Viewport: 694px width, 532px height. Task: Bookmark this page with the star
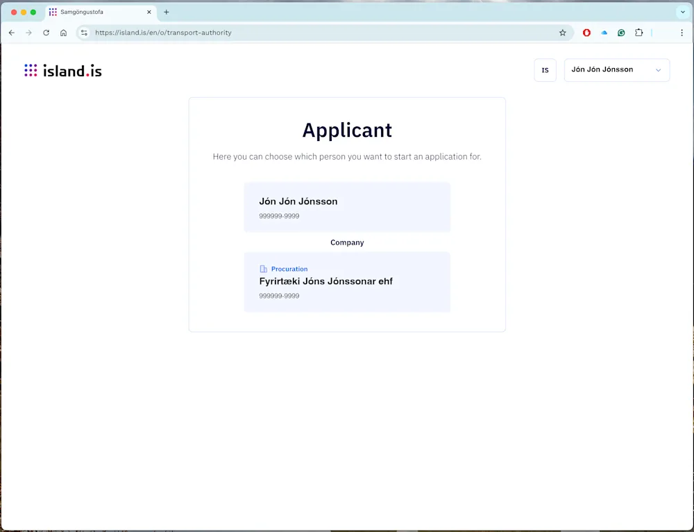[x=563, y=33]
